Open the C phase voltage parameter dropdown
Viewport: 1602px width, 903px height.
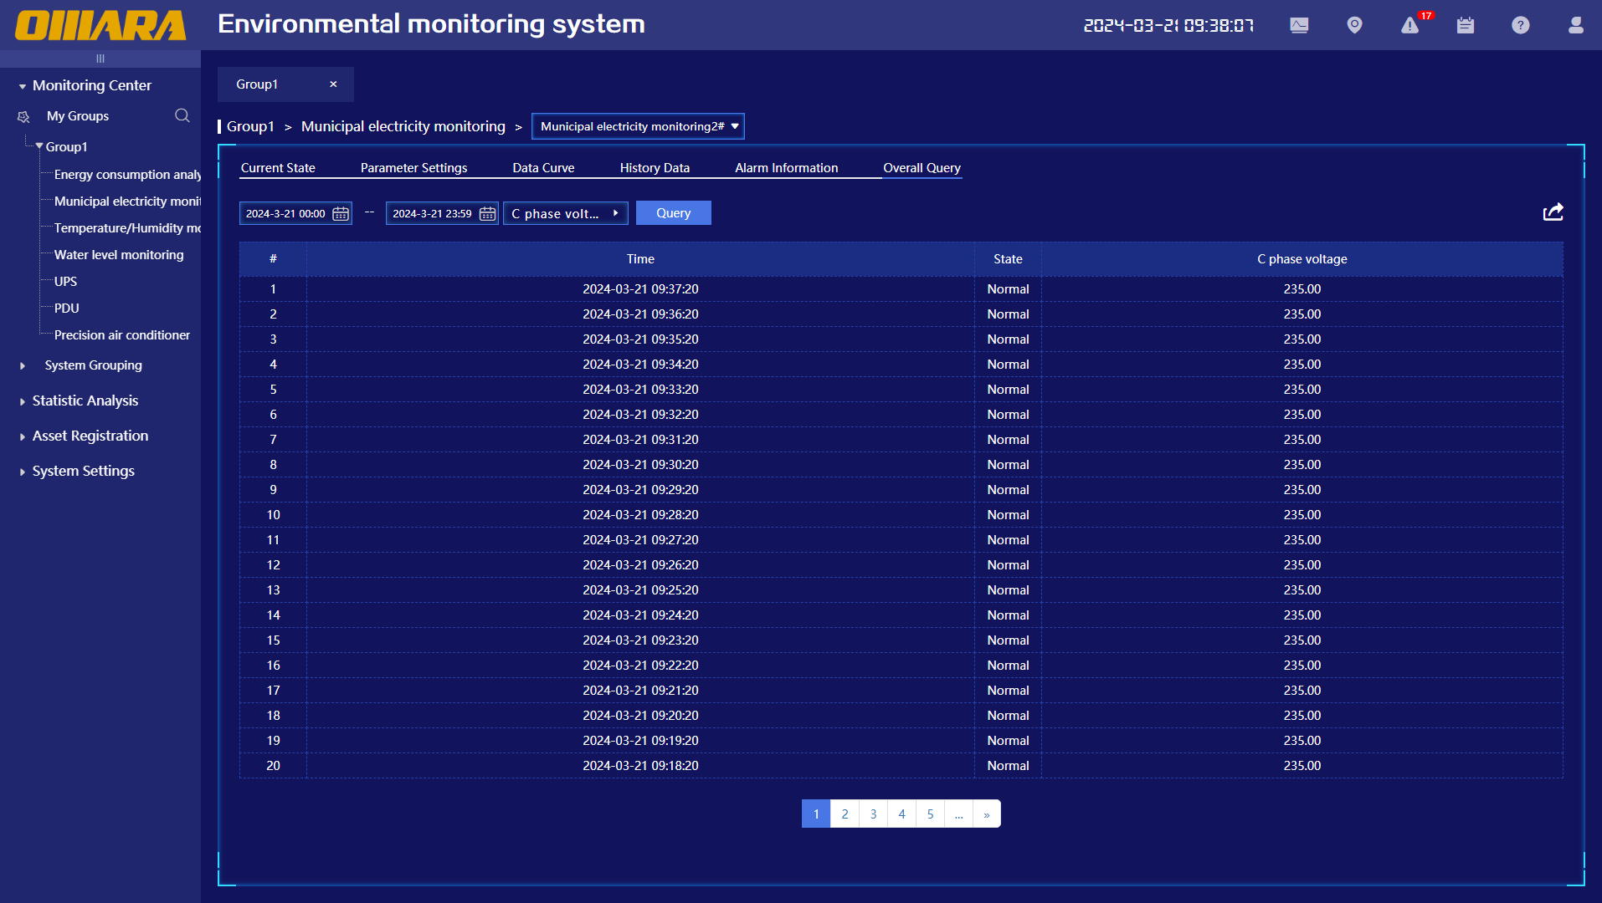[565, 213]
